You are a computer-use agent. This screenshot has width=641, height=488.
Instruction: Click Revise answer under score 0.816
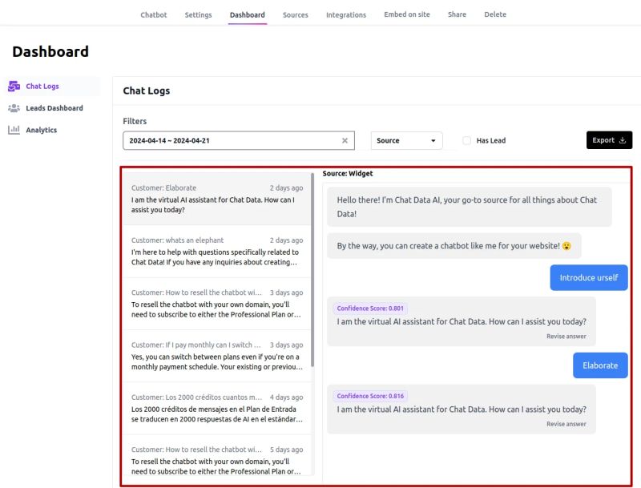click(566, 424)
